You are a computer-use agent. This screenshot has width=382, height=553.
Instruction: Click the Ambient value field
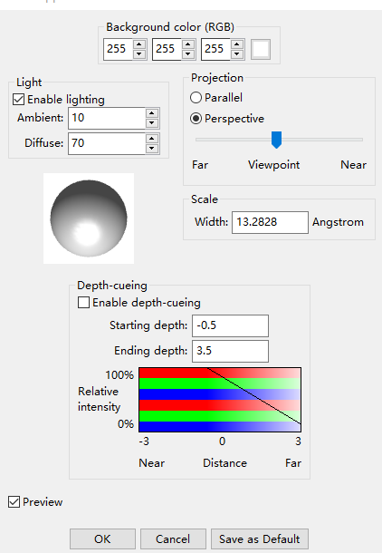(x=107, y=118)
